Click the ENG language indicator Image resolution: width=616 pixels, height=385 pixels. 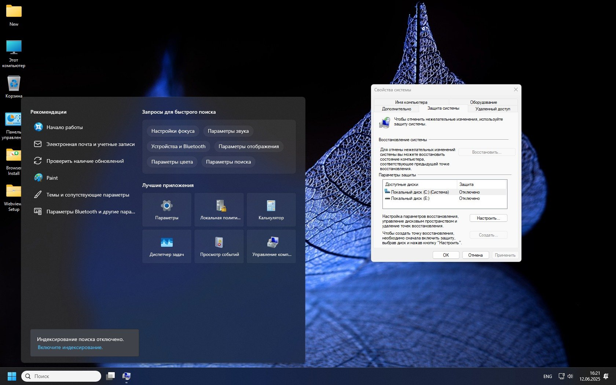click(547, 376)
